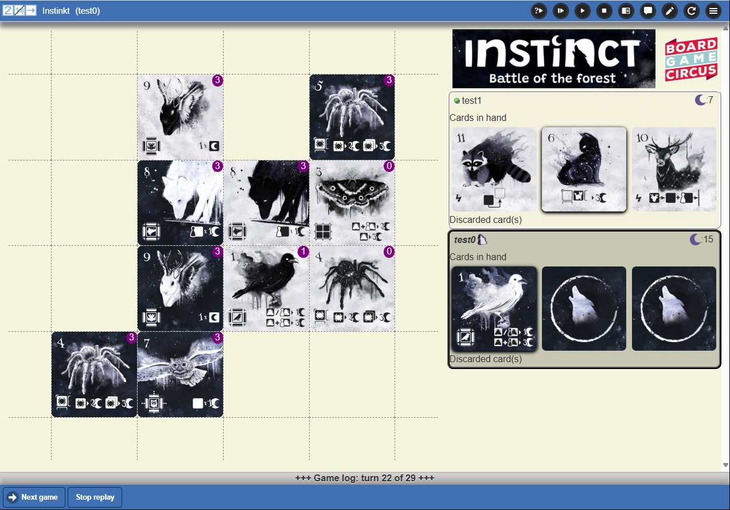Screen dimensions: 730x510
Task: Open the chat speech bubble icon
Action: point(648,11)
